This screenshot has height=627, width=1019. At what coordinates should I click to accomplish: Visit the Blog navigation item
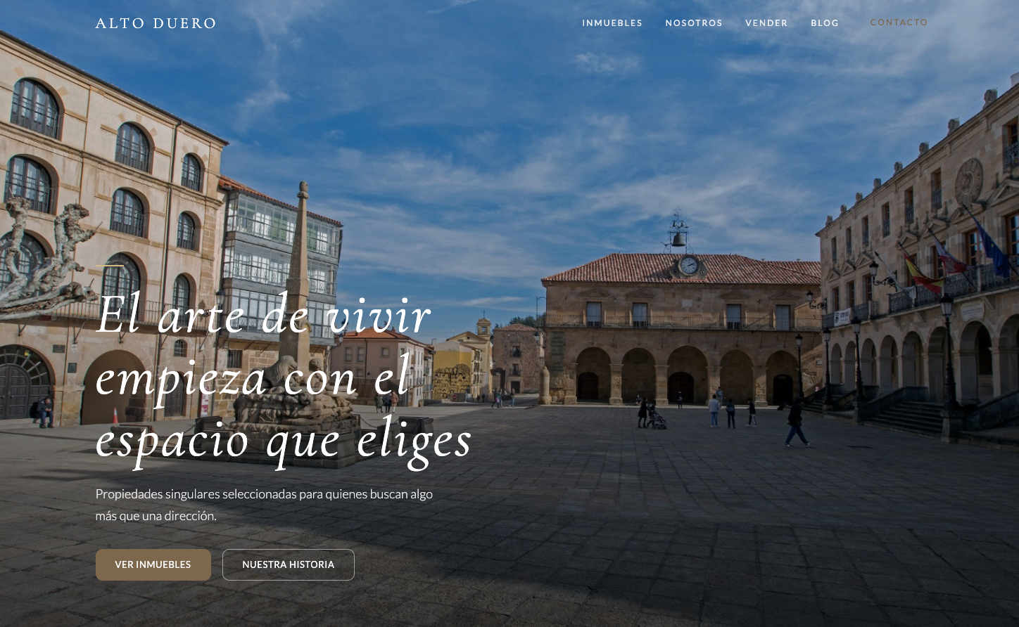825,23
